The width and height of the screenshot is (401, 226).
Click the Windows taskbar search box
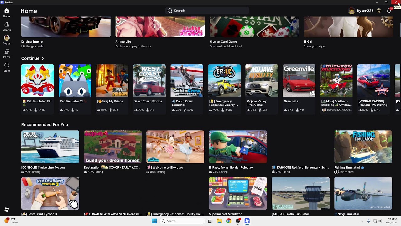click(x=182, y=221)
